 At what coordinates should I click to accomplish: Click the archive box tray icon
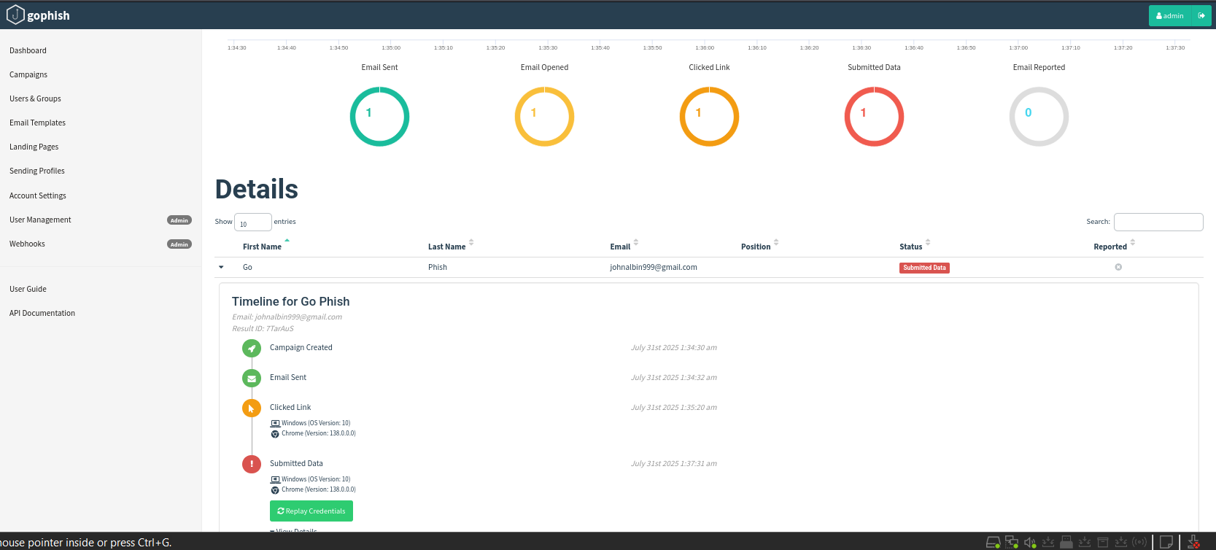tap(1103, 542)
